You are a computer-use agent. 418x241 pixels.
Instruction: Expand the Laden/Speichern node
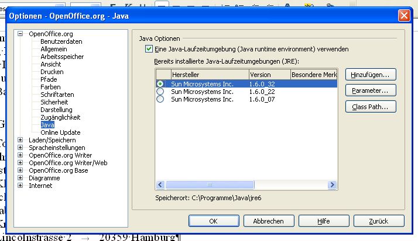(x=20, y=140)
